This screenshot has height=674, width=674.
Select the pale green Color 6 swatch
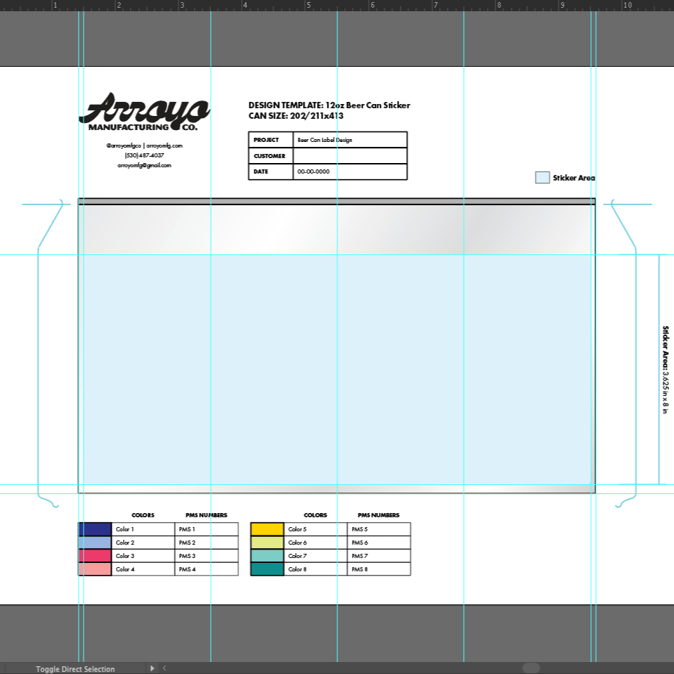(267, 543)
